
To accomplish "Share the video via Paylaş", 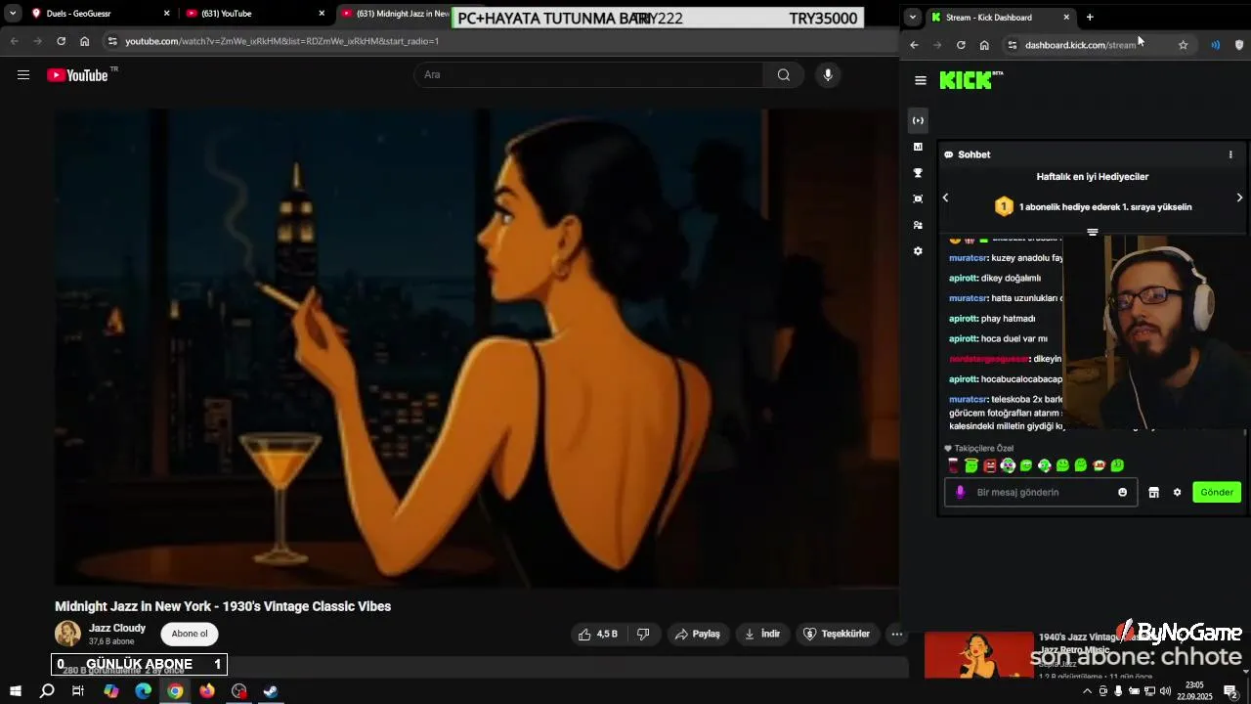I will 698,634.
